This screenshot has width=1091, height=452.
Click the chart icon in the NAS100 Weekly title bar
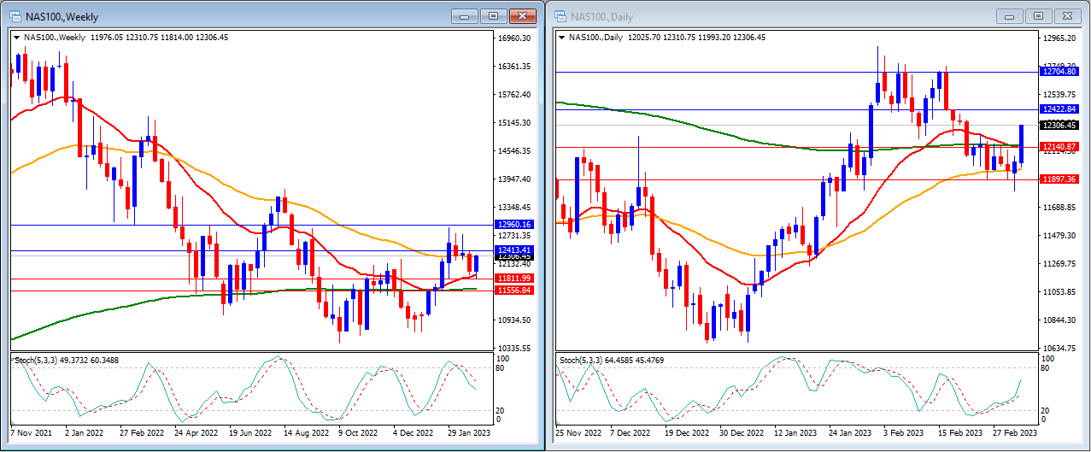[x=15, y=16]
